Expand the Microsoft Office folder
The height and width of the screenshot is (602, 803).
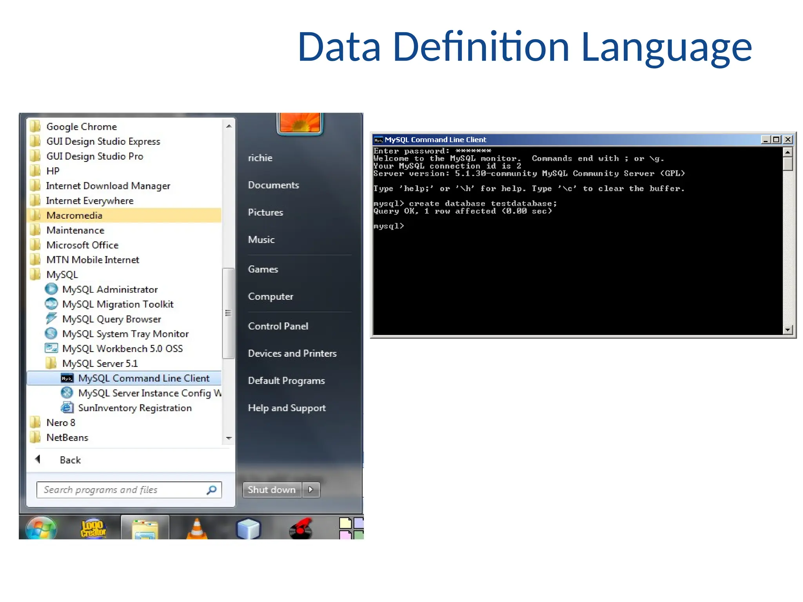[x=74, y=245]
